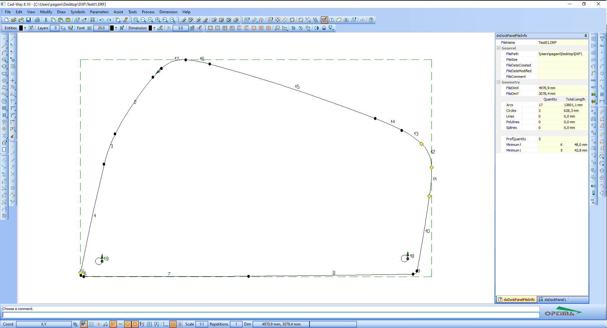Screen dimensions: 607x328
Task: Pin the dxDockPanelFileInfo panel
Action: point(586,36)
